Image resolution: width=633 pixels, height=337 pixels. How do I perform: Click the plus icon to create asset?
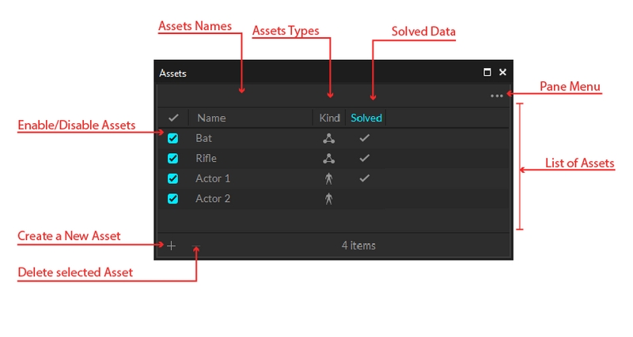pos(172,245)
